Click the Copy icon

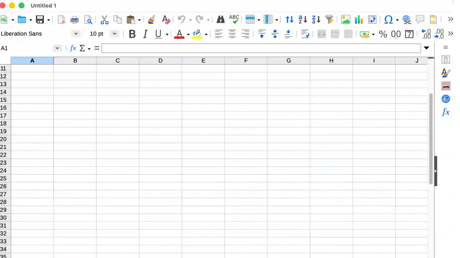[118, 19]
